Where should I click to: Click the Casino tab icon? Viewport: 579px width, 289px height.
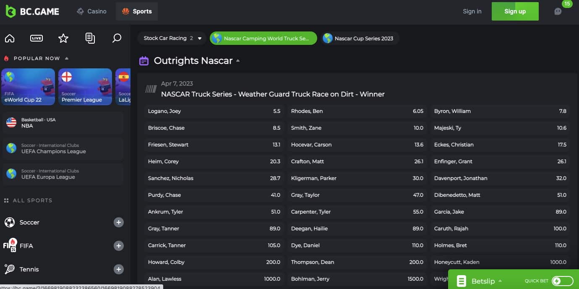80,11
